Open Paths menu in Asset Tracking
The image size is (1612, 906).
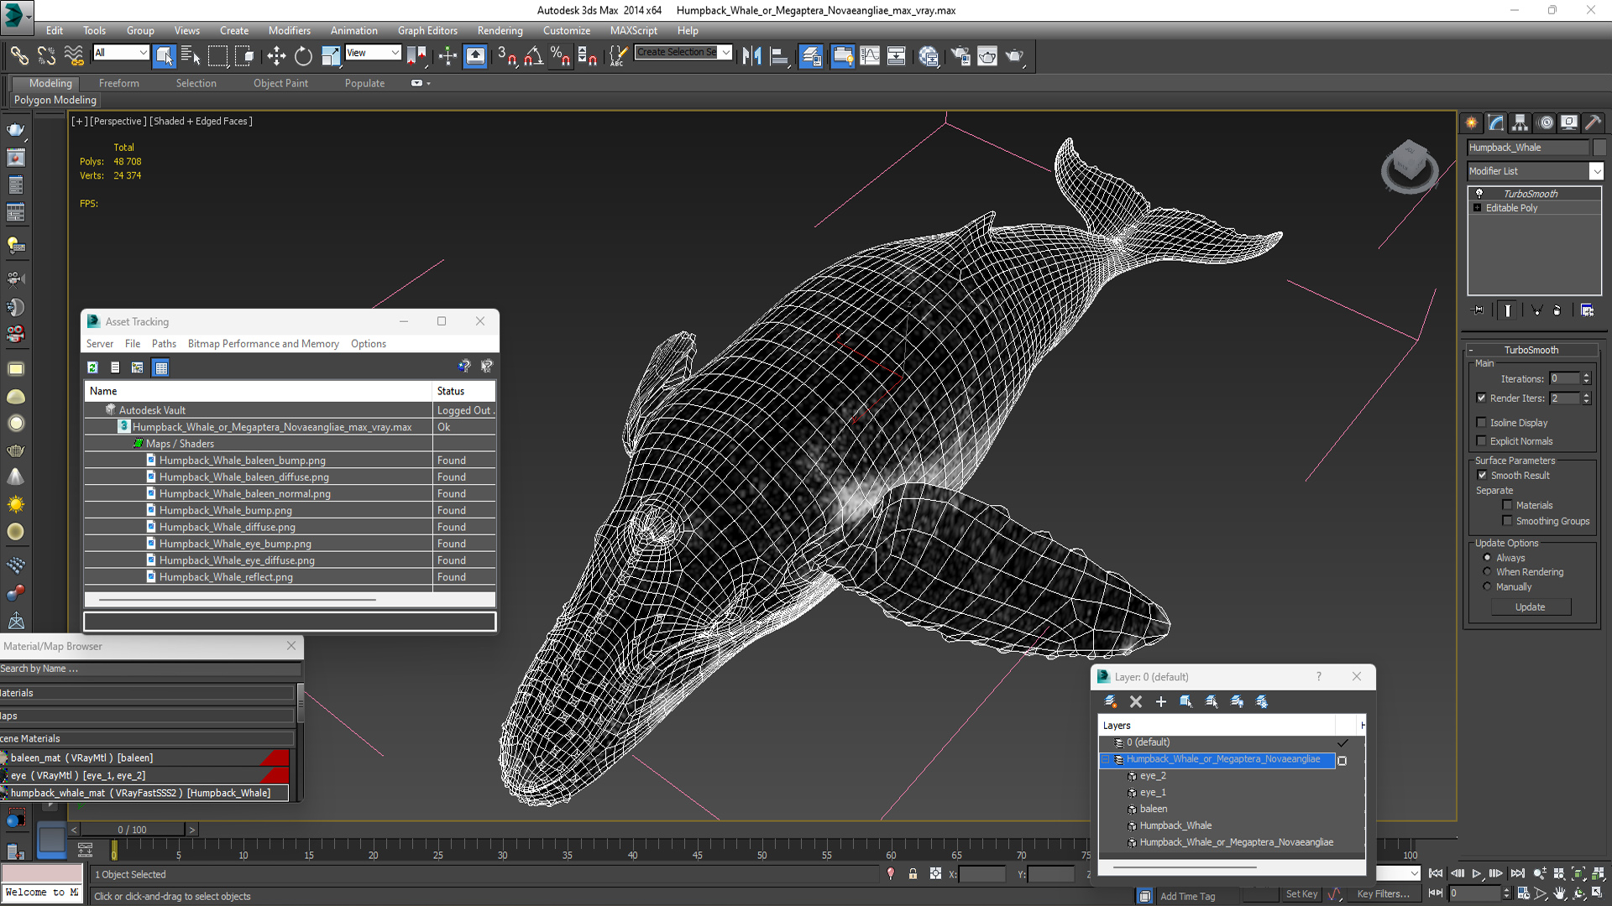[164, 344]
